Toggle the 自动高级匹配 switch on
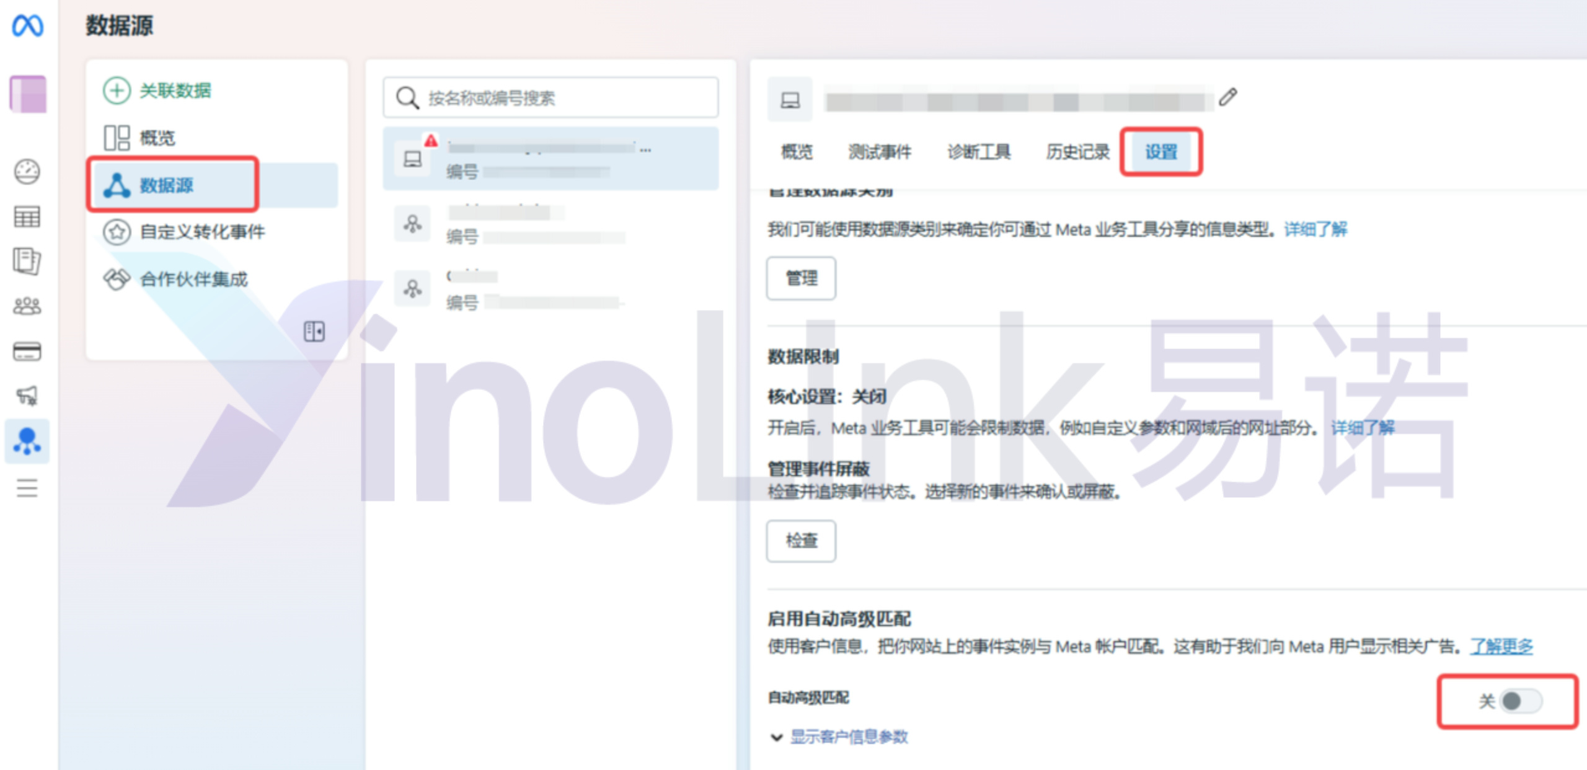 click(1521, 701)
